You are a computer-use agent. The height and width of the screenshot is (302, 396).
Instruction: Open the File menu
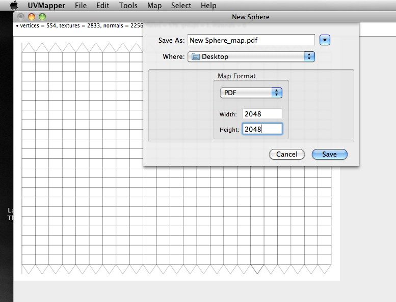(x=81, y=6)
